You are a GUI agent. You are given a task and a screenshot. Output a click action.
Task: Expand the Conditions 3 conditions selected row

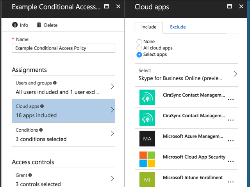[63, 134]
